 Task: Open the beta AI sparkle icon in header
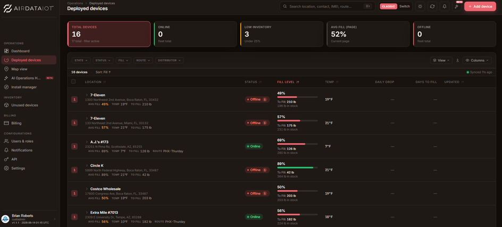coord(457,6)
